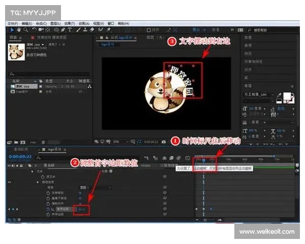The image size is (305, 244).
Task: Toggle keyframe diamond at current time
Action: point(13,209)
